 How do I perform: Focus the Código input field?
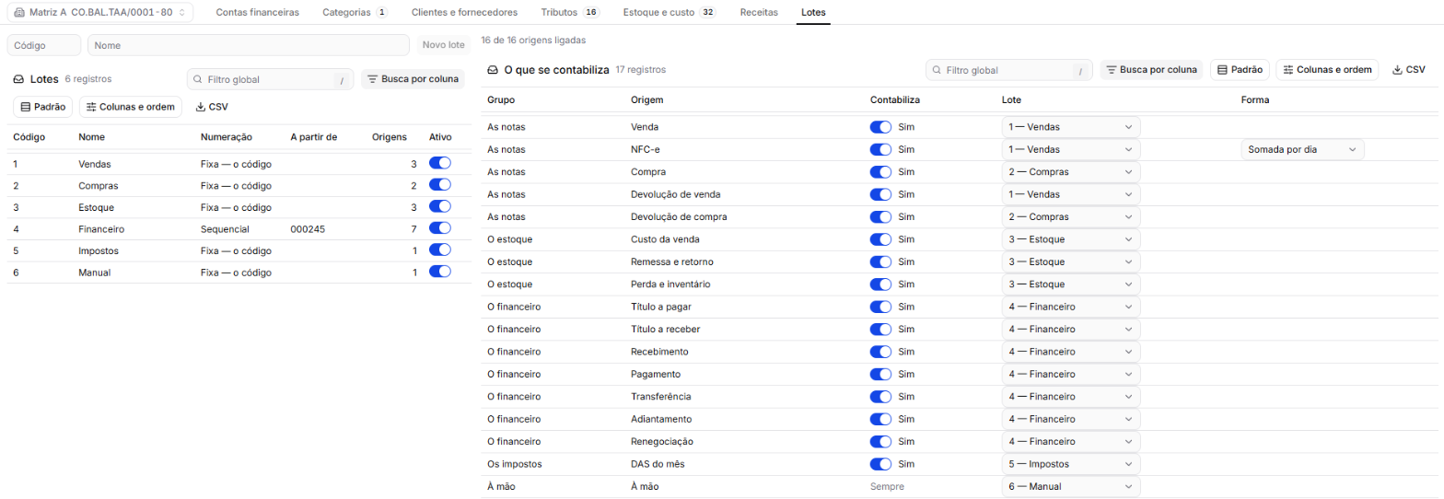(44, 45)
